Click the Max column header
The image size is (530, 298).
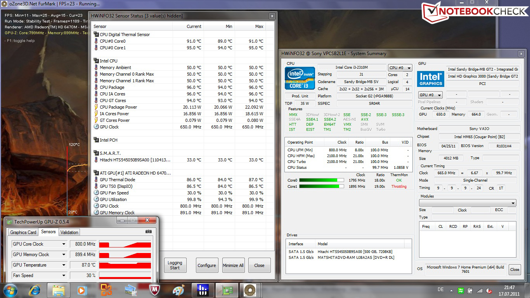(x=250, y=26)
